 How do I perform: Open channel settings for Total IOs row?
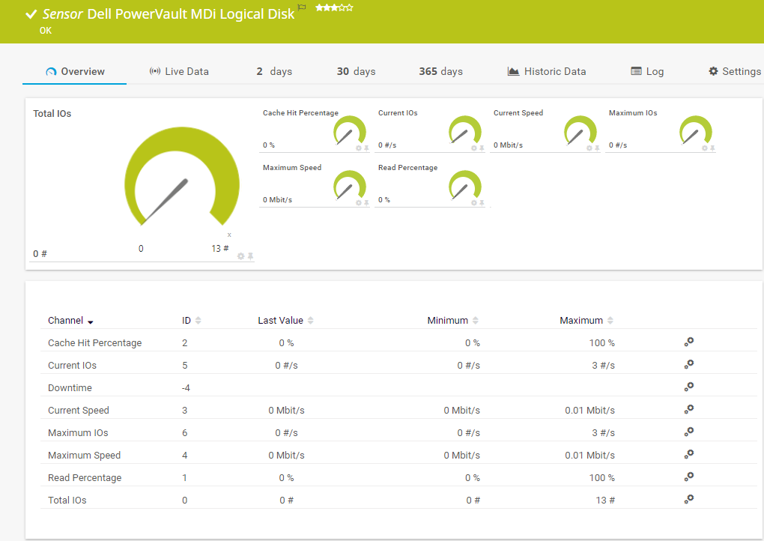point(688,499)
